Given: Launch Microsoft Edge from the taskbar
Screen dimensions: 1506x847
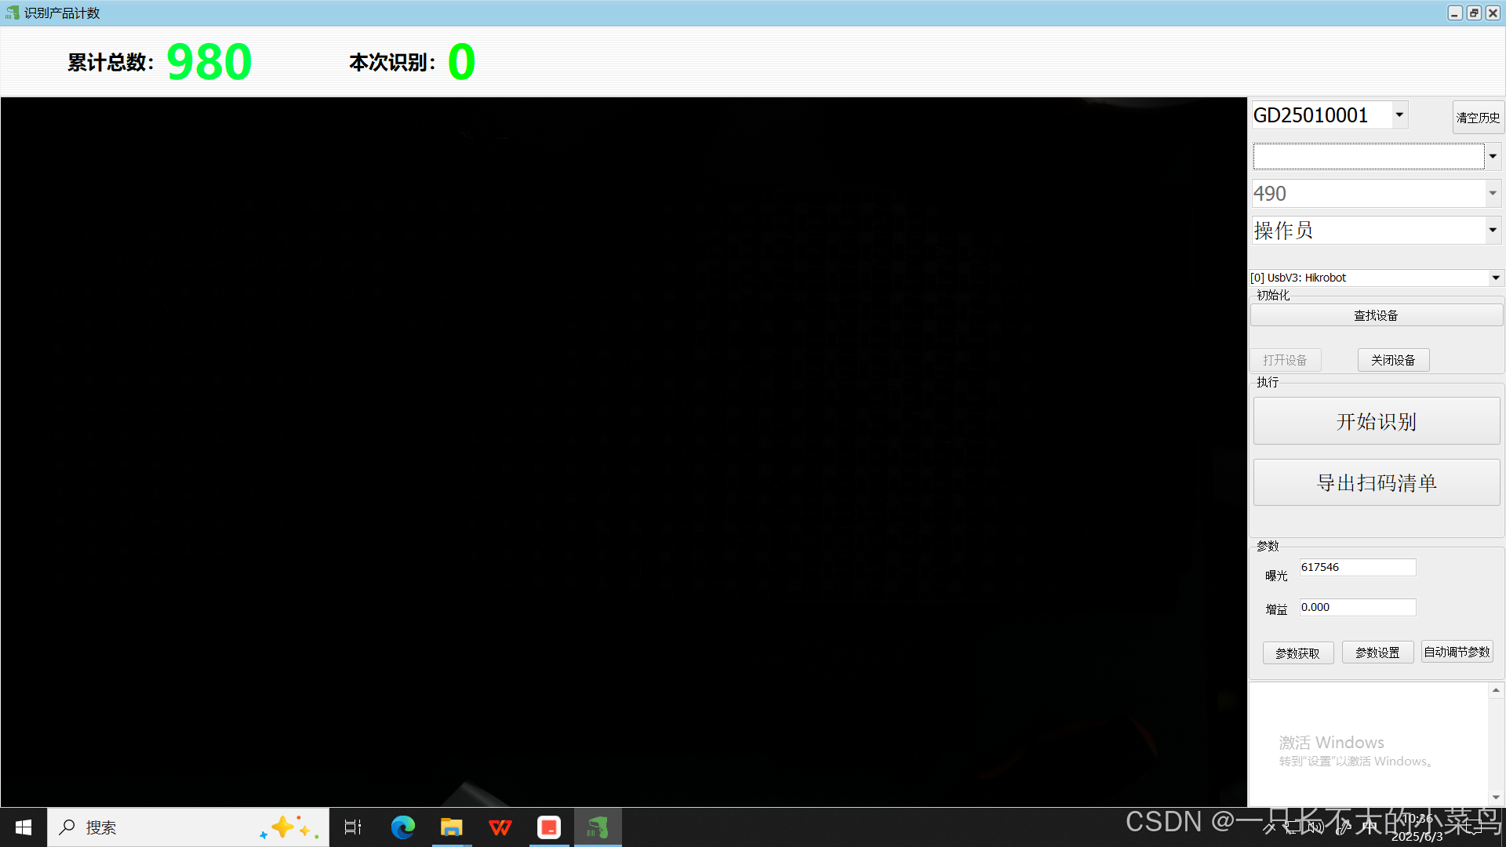Looking at the screenshot, I should (x=403, y=827).
